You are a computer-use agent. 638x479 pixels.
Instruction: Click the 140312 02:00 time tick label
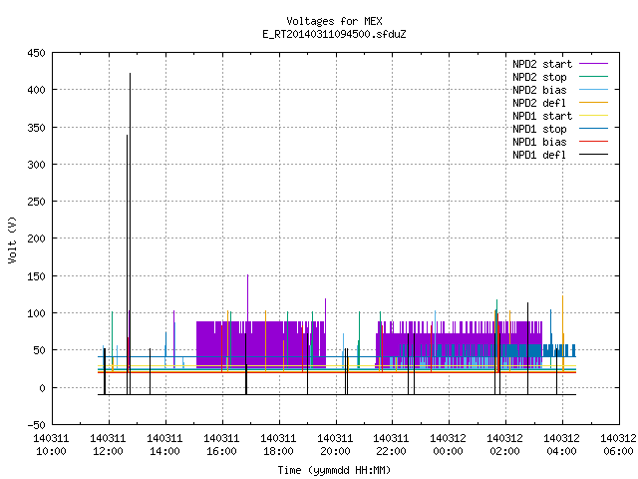tap(505, 445)
